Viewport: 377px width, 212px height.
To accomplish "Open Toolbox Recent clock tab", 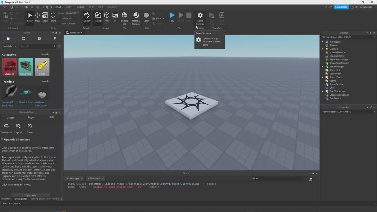I will click(39, 39).
